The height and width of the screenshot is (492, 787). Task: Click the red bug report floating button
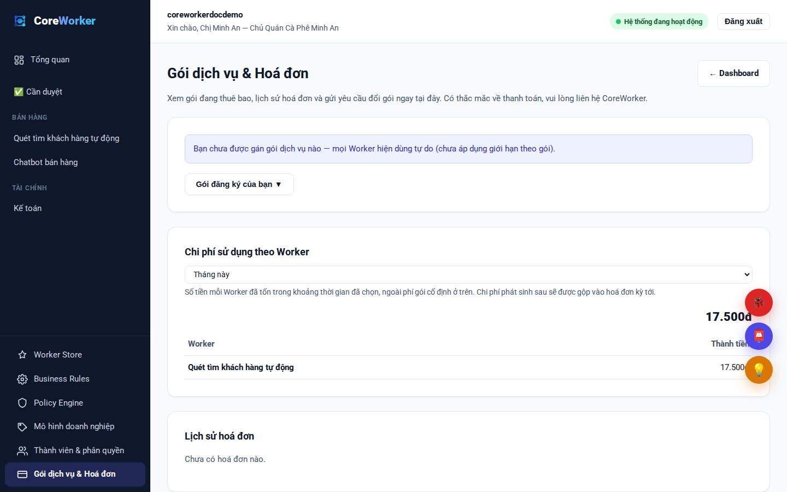(759, 302)
